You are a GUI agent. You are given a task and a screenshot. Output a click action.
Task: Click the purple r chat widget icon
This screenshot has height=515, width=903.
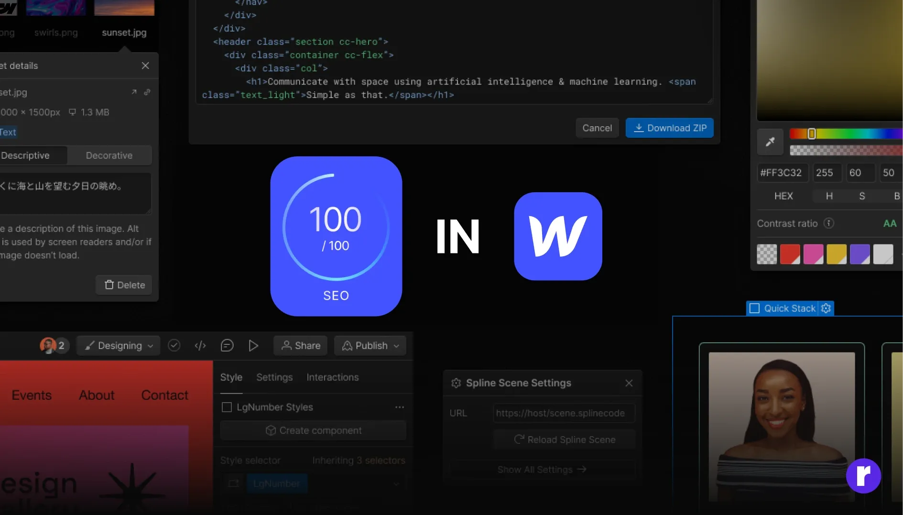[863, 476]
